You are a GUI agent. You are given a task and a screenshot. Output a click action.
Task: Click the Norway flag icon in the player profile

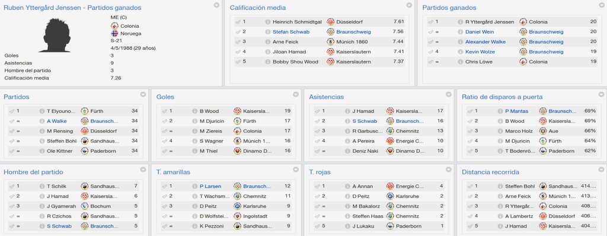[x=114, y=33]
